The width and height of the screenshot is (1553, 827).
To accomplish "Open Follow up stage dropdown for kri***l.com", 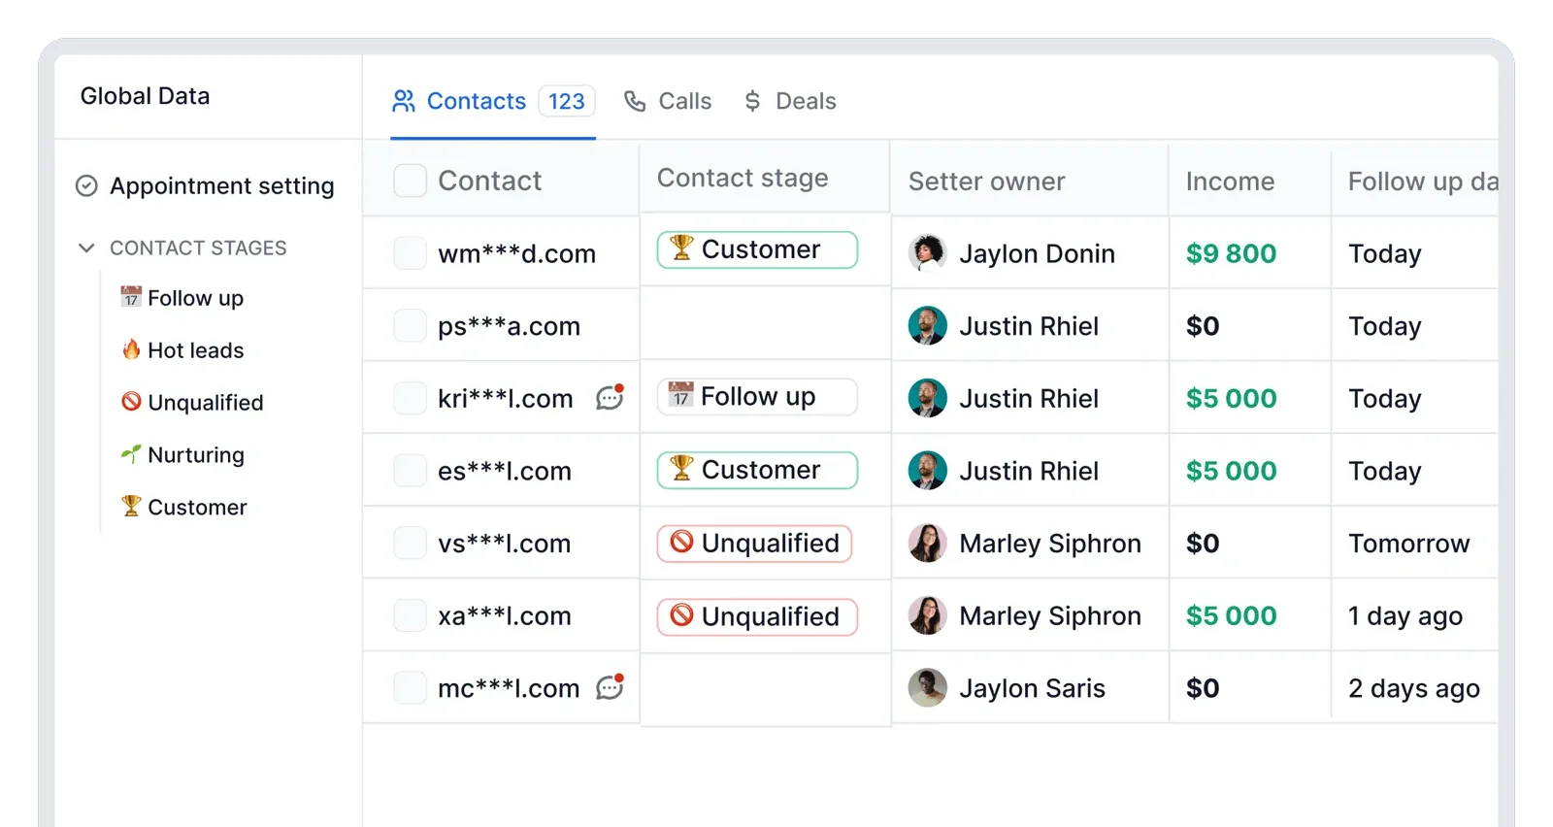I will (x=757, y=396).
